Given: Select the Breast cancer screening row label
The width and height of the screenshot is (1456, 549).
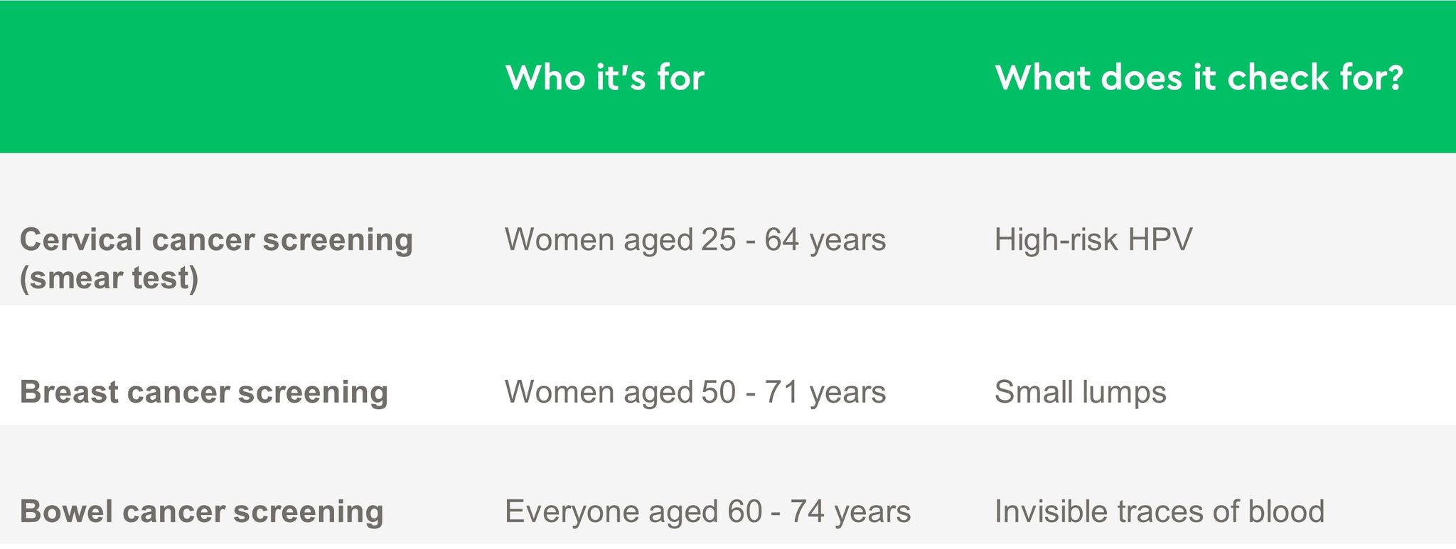Looking at the screenshot, I should click(x=204, y=392).
